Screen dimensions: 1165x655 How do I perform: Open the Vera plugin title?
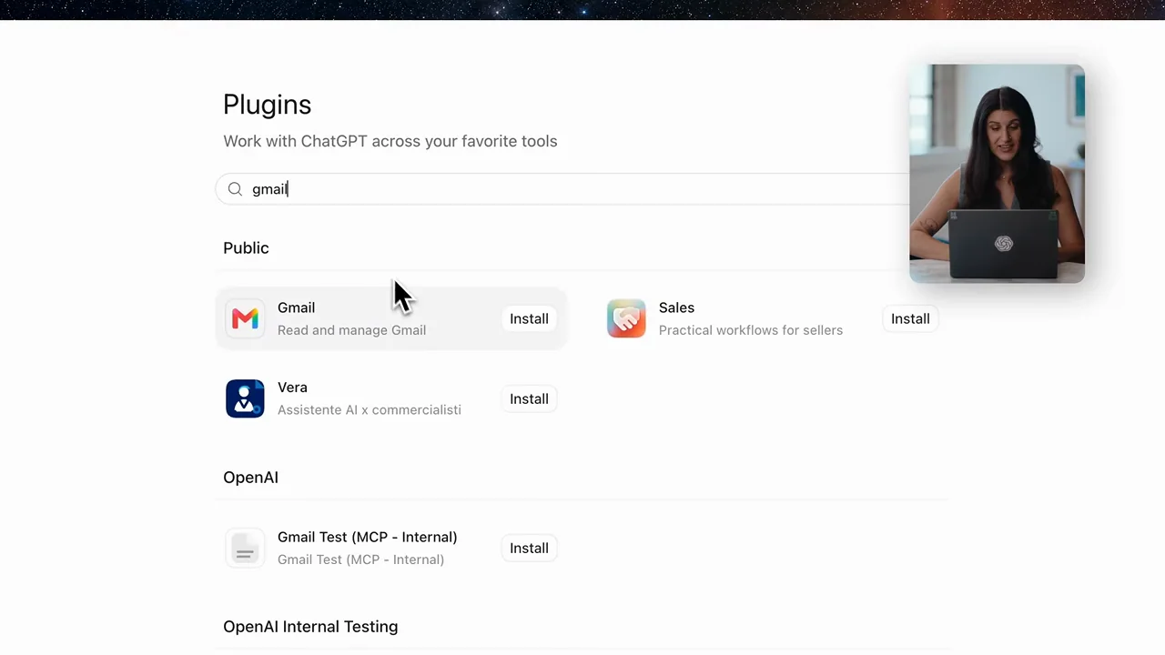[292, 388]
